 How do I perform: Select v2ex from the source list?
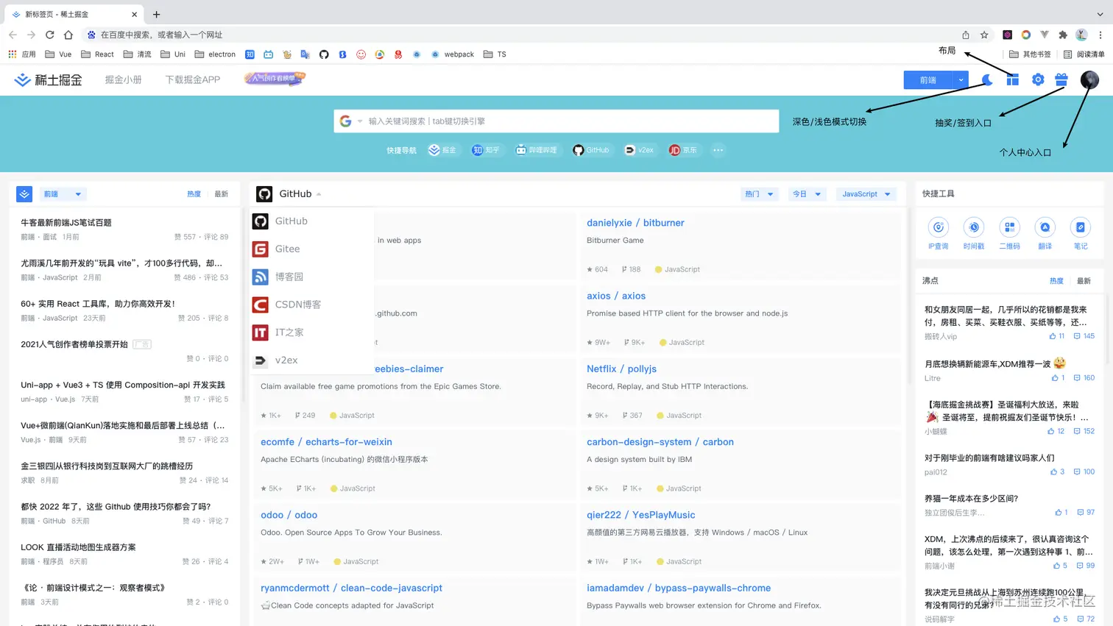click(x=312, y=360)
